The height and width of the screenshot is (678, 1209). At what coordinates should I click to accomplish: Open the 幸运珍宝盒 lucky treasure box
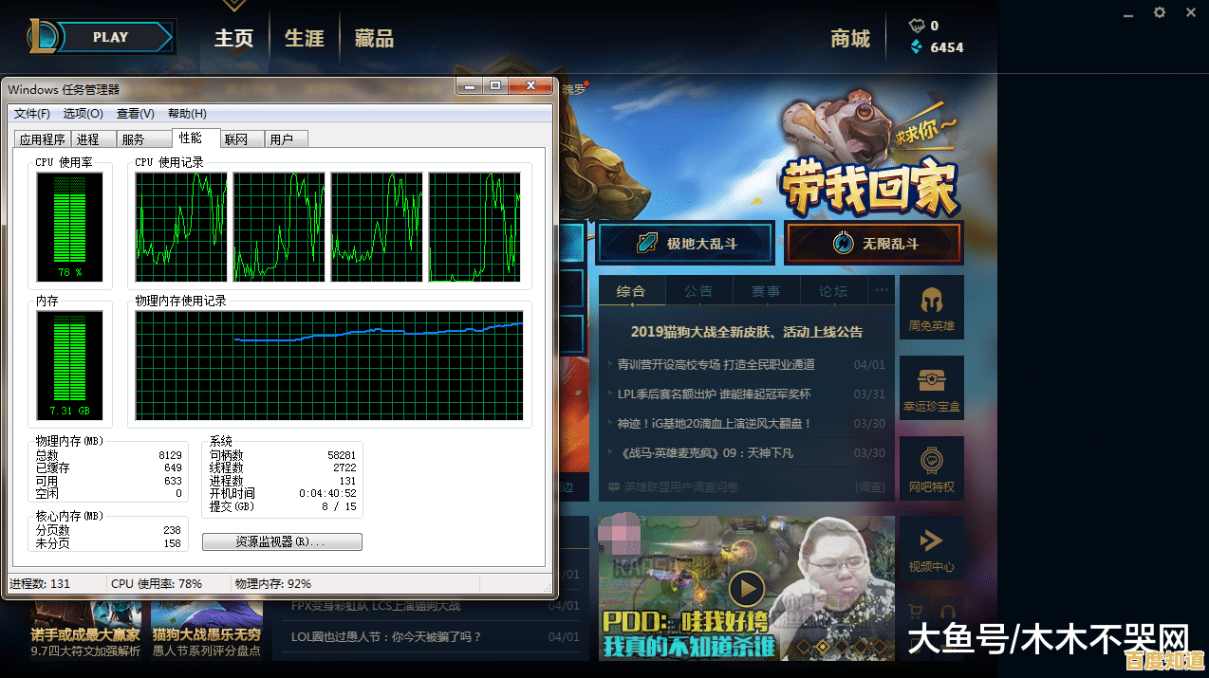pos(931,387)
